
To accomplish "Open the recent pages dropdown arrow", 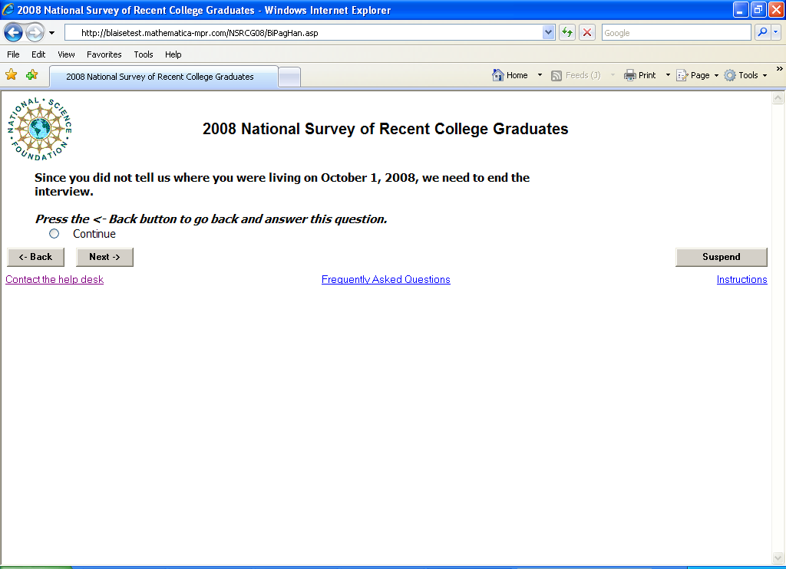I will click(51, 33).
